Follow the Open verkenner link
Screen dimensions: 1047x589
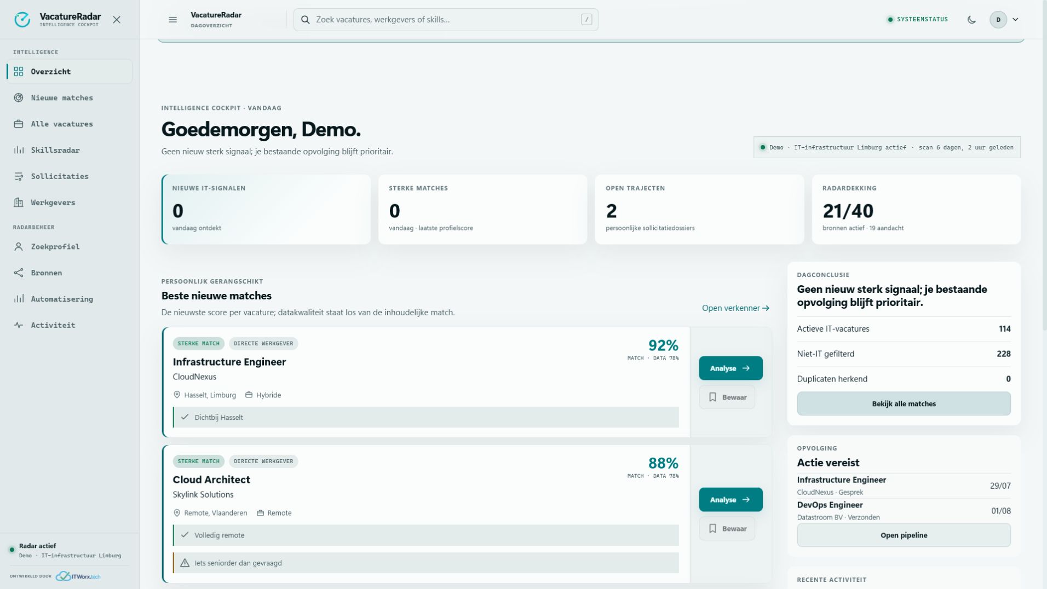tap(735, 308)
